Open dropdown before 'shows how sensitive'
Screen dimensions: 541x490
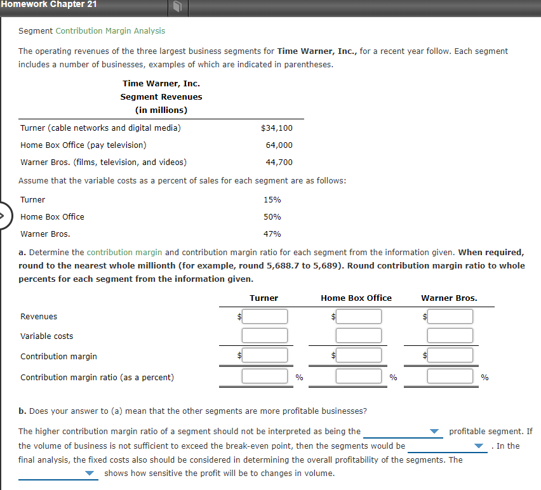click(x=58, y=473)
